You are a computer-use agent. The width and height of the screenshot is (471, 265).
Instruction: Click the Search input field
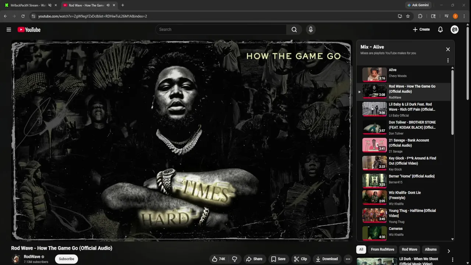point(221,29)
